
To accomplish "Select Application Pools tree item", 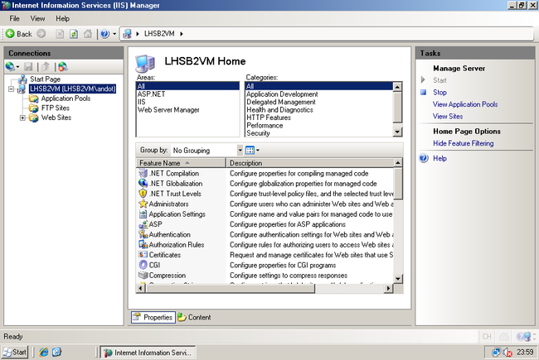I will (66, 98).
